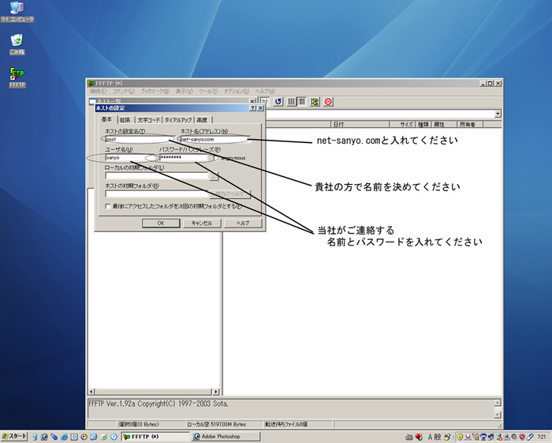
Task: Click the refresh arrow icon in FFFTP toolbar
Action: pyautogui.click(x=278, y=102)
